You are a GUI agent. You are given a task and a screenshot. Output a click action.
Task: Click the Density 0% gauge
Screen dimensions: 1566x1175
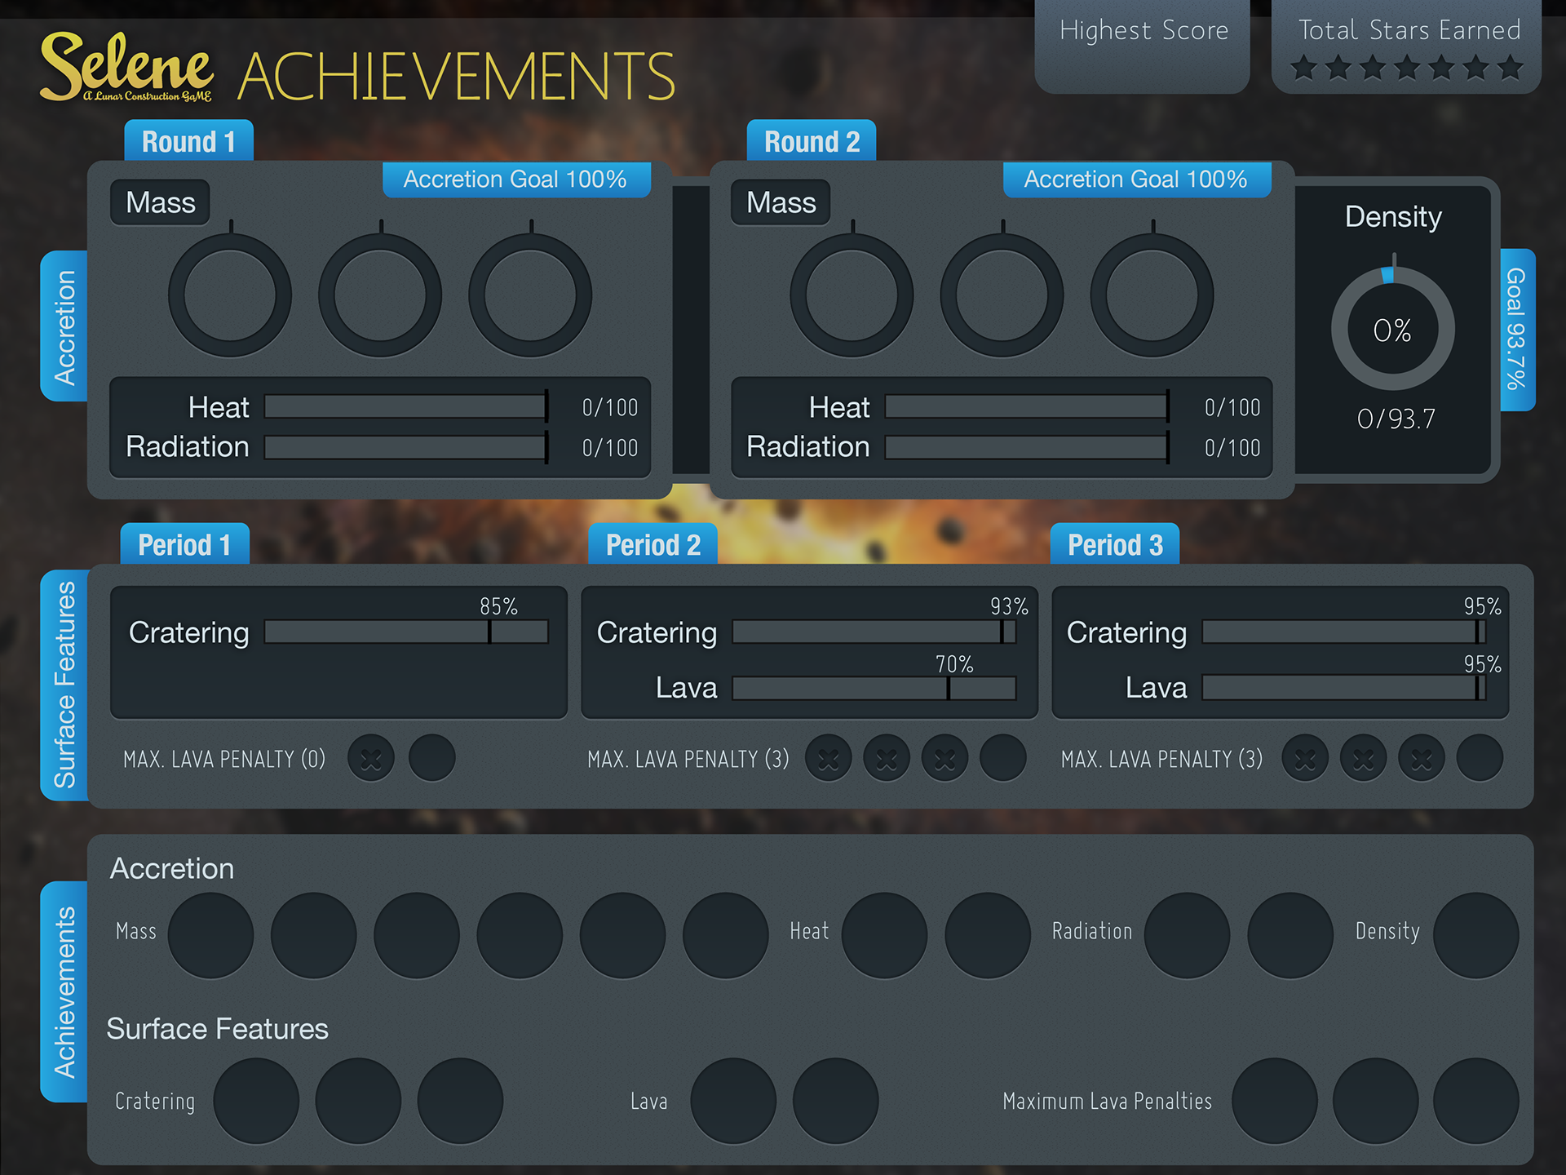pyautogui.click(x=1392, y=330)
